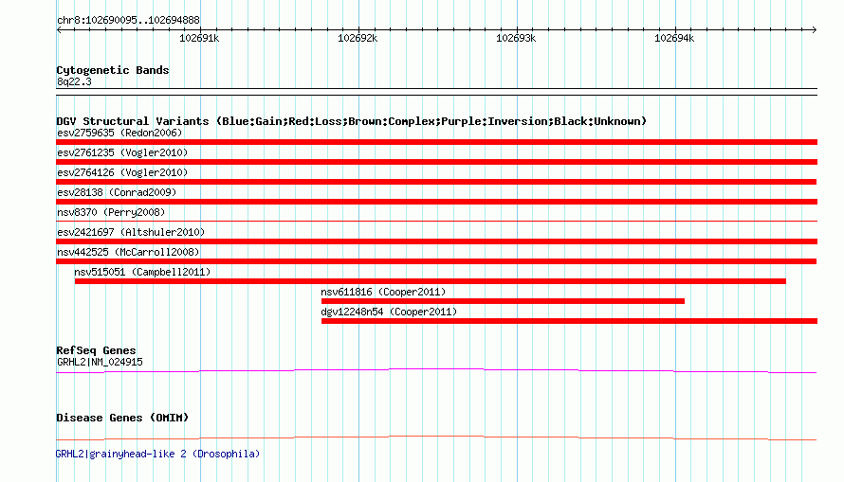Click the 102691k ruler tick label
This screenshot has width=844, height=482.
pyautogui.click(x=199, y=38)
